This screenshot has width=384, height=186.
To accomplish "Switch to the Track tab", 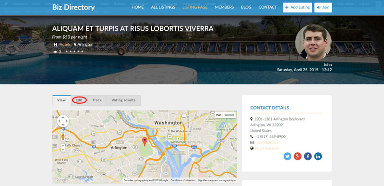I will pos(97,100).
